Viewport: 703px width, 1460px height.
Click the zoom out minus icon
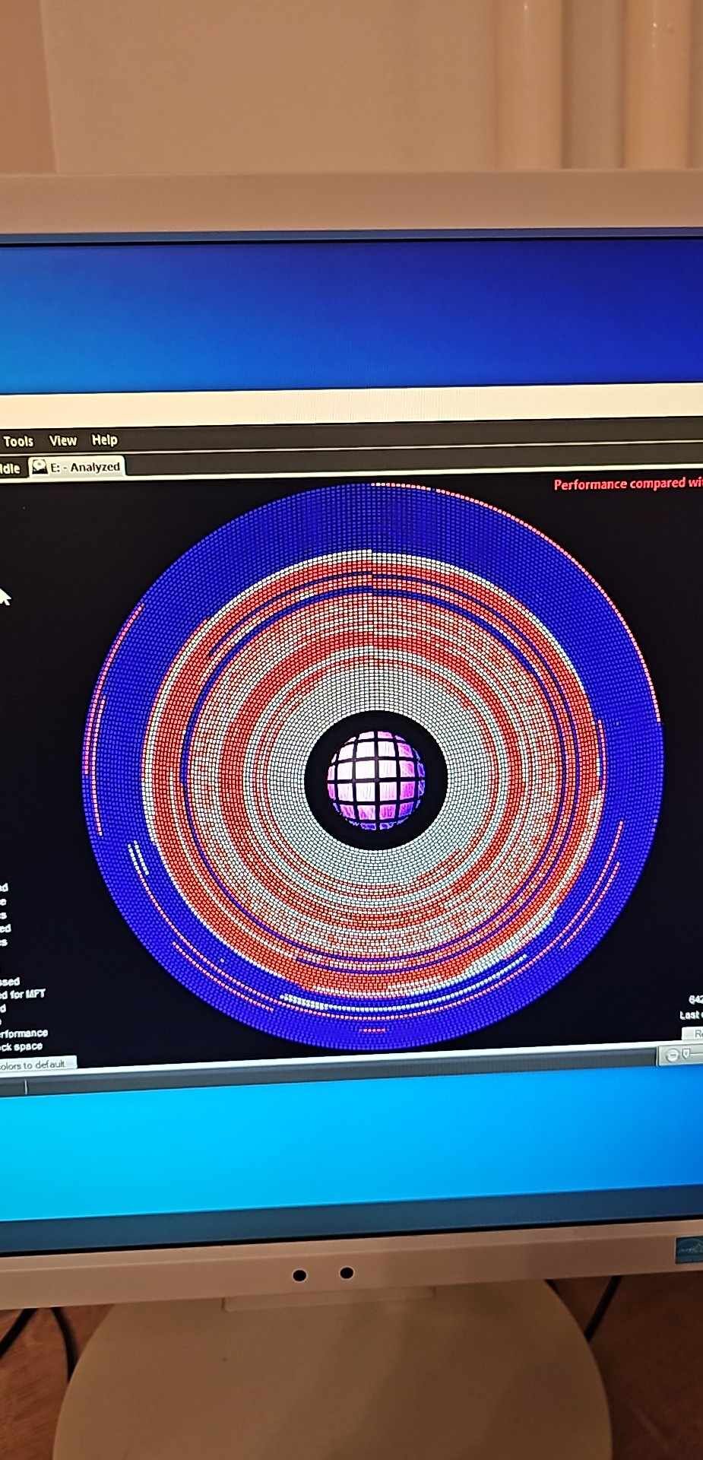(672, 1055)
